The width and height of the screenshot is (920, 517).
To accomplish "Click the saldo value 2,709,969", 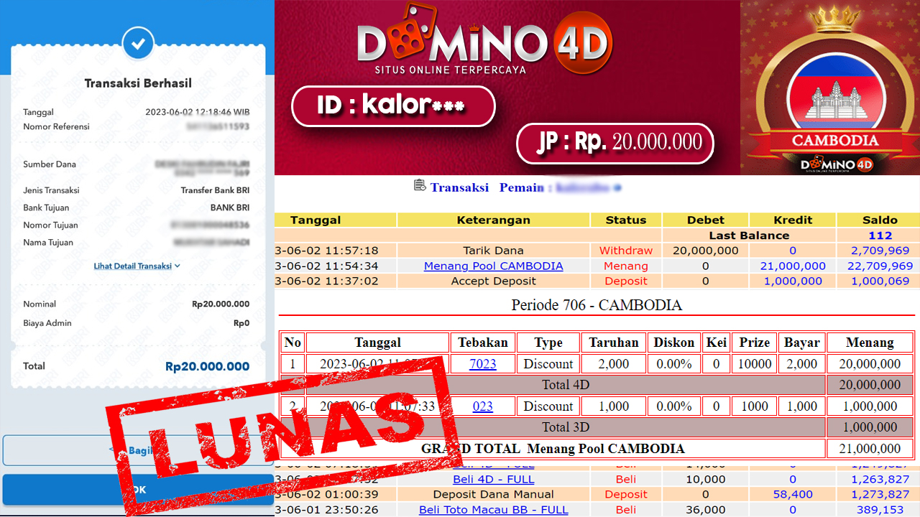I will pos(880,251).
